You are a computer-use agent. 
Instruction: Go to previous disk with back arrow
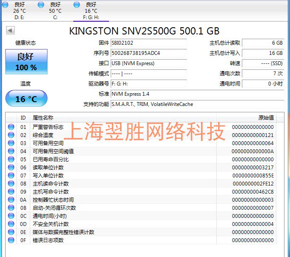(x=10, y=30)
